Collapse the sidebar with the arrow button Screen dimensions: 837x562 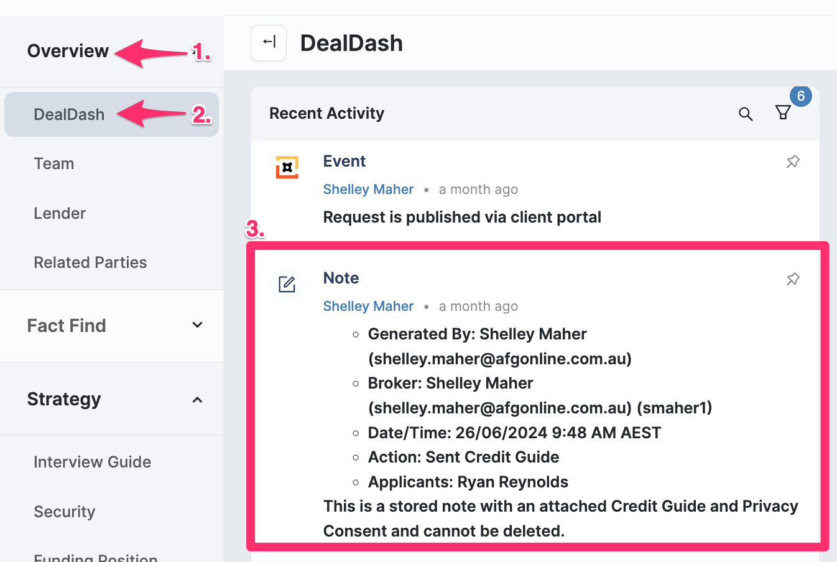(269, 43)
